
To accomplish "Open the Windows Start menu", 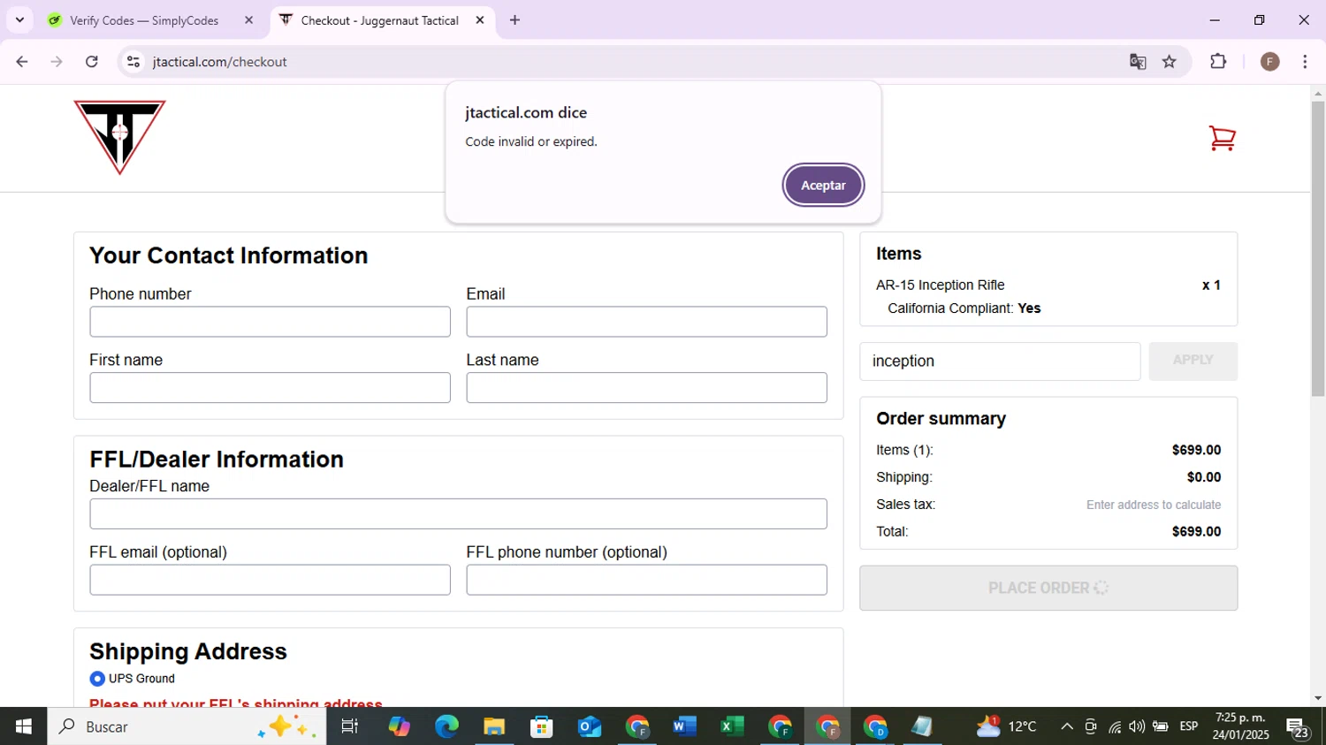I will 23,726.
